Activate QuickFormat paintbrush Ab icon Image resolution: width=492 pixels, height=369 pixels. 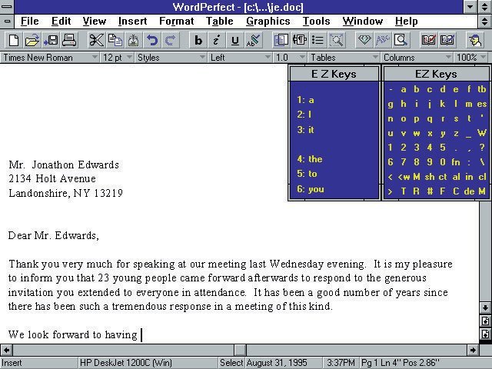tap(254, 40)
